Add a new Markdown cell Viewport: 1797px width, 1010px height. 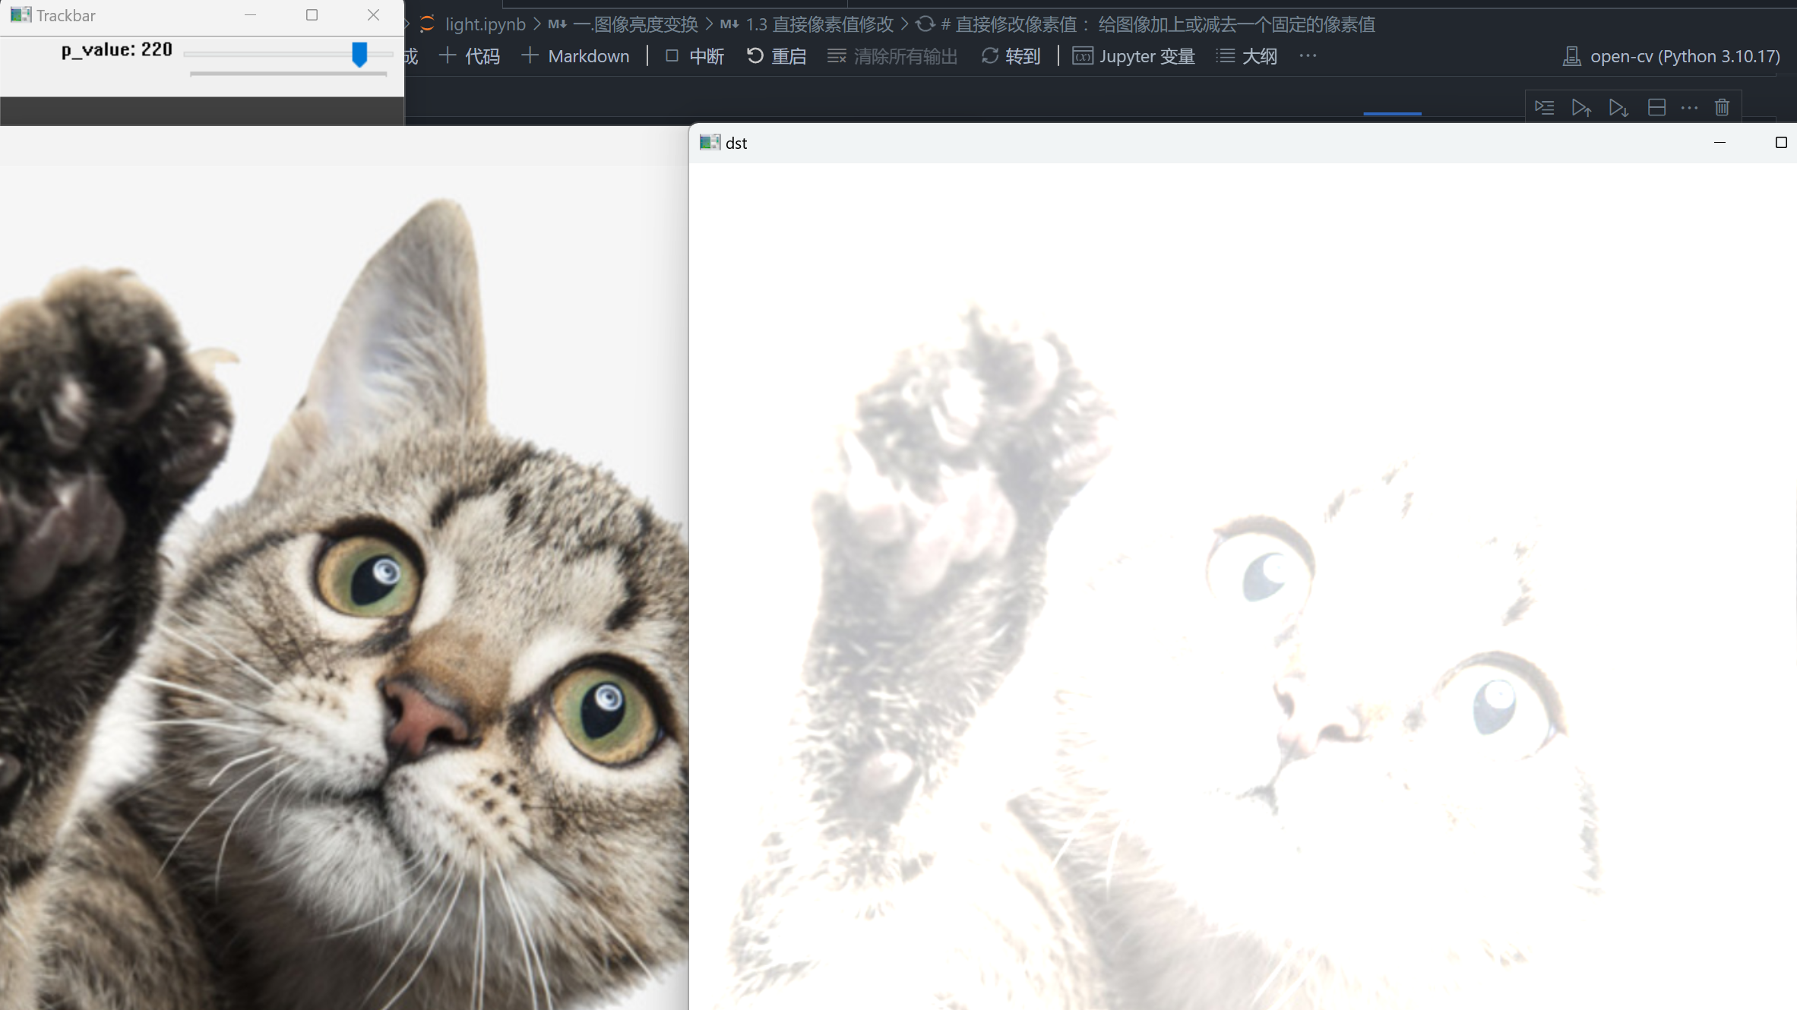pyautogui.click(x=575, y=56)
